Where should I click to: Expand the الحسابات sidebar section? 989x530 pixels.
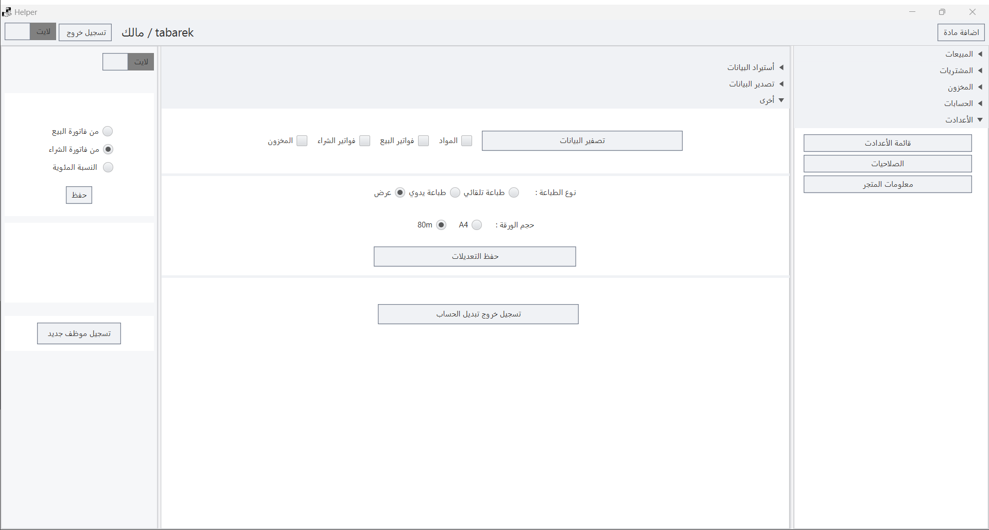(x=980, y=103)
